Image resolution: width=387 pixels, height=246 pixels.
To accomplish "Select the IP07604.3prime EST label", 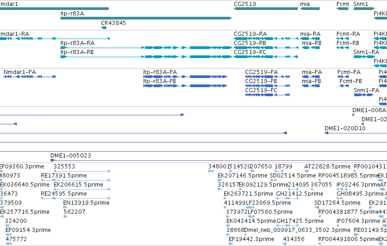I will [x=358, y=221].
